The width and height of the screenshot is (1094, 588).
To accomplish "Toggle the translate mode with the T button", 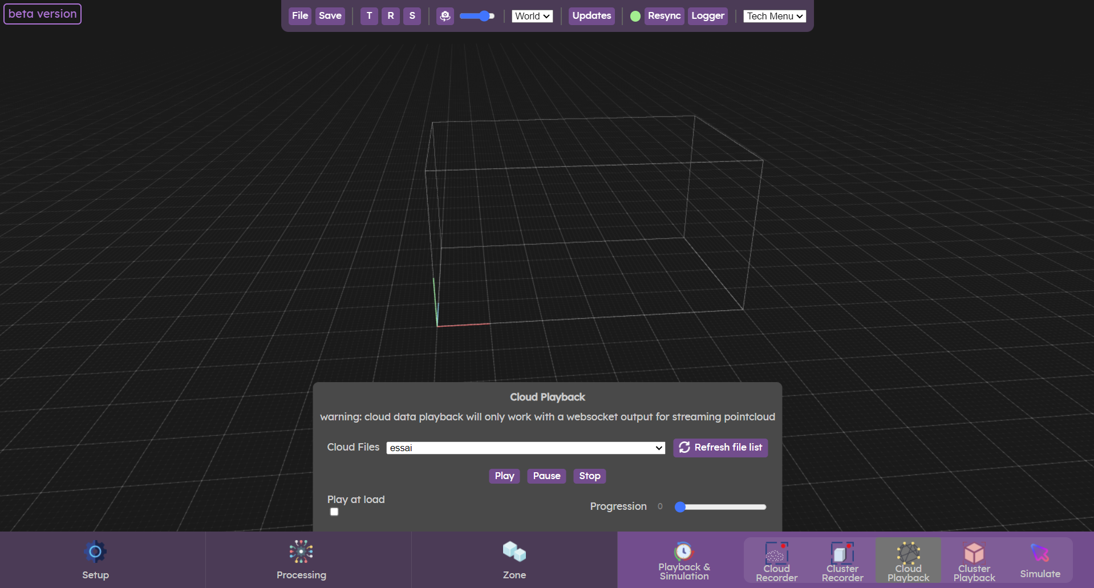I will [x=368, y=16].
